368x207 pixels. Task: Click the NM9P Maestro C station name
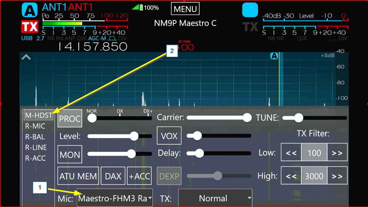click(185, 23)
